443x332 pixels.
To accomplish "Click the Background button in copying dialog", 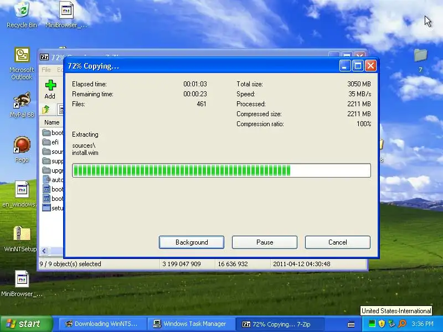I will pyautogui.click(x=192, y=242).
